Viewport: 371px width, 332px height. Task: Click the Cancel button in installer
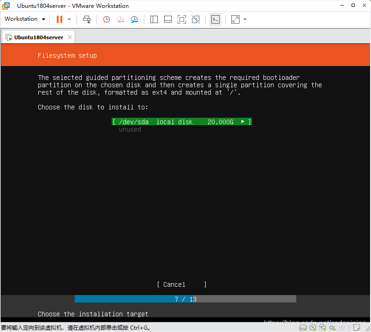(182, 284)
